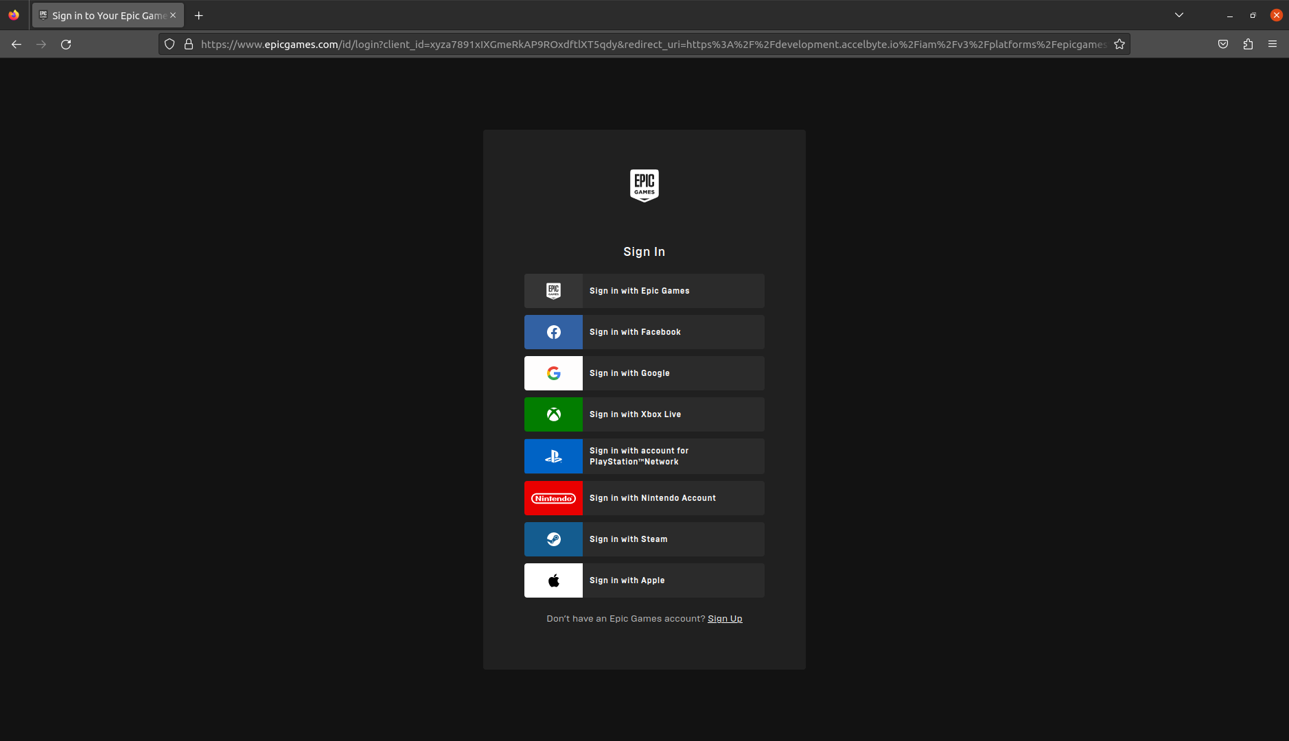Expand the list all tabs dropdown
1289x741 pixels.
[1179, 15]
